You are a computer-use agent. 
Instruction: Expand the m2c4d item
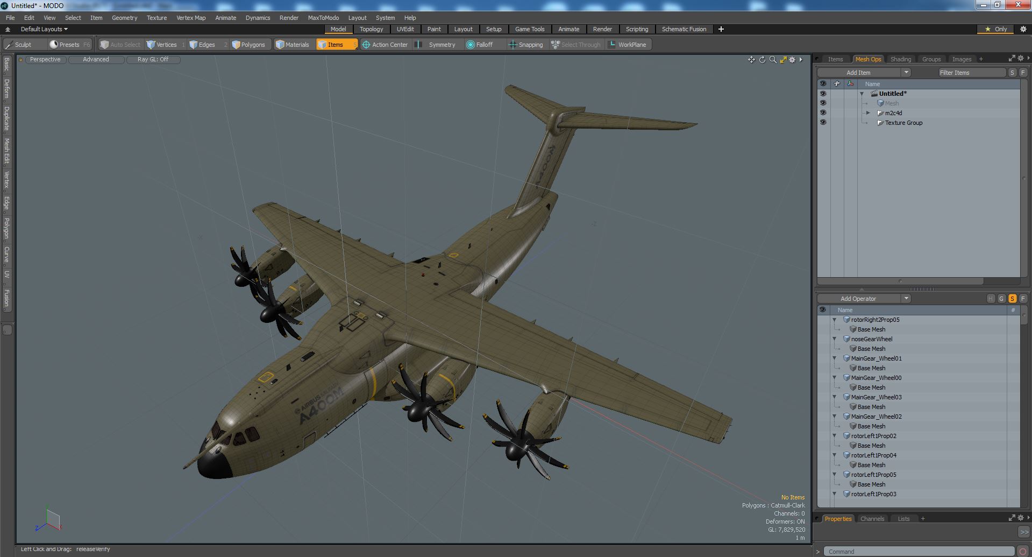coord(868,113)
